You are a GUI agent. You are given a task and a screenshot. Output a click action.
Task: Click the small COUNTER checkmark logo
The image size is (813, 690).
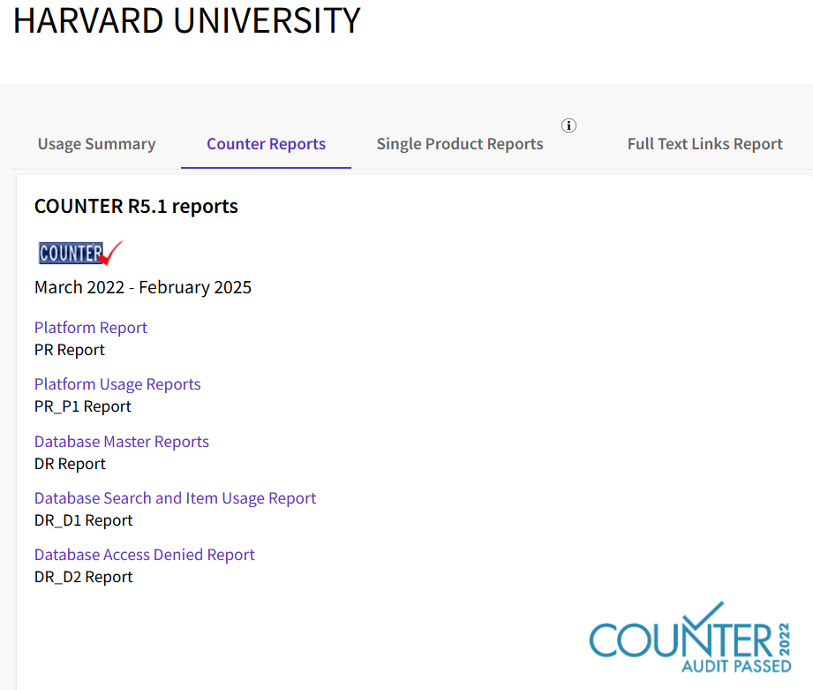click(x=81, y=254)
